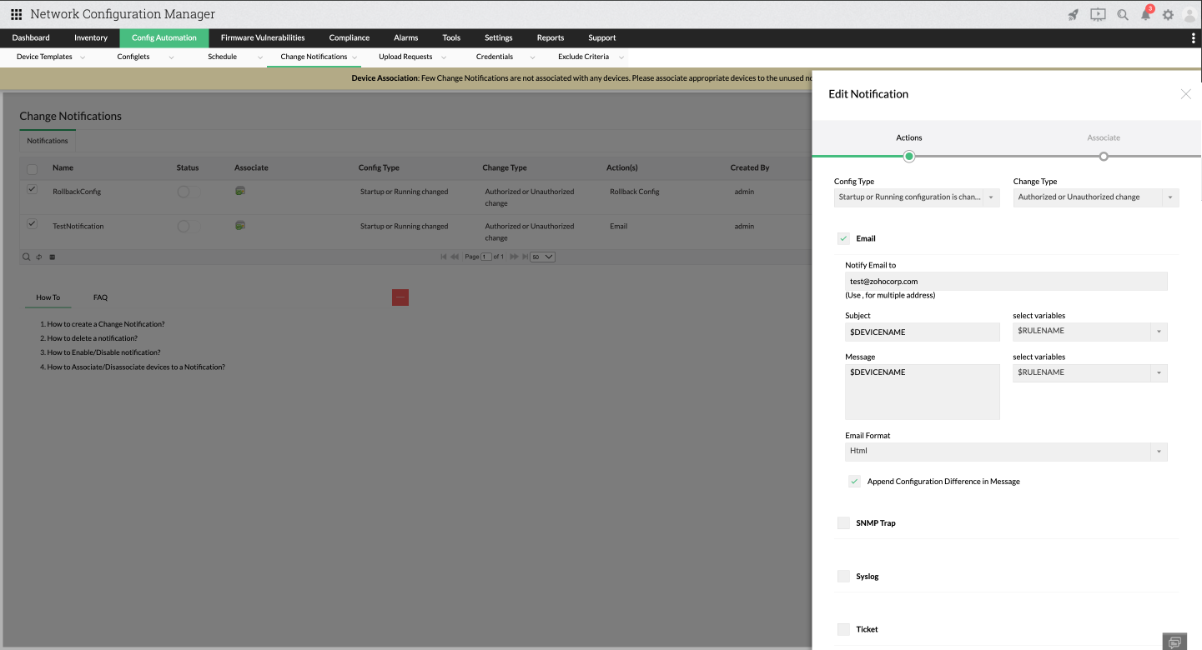Open settings using the gear icon

[x=1168, y=14]
